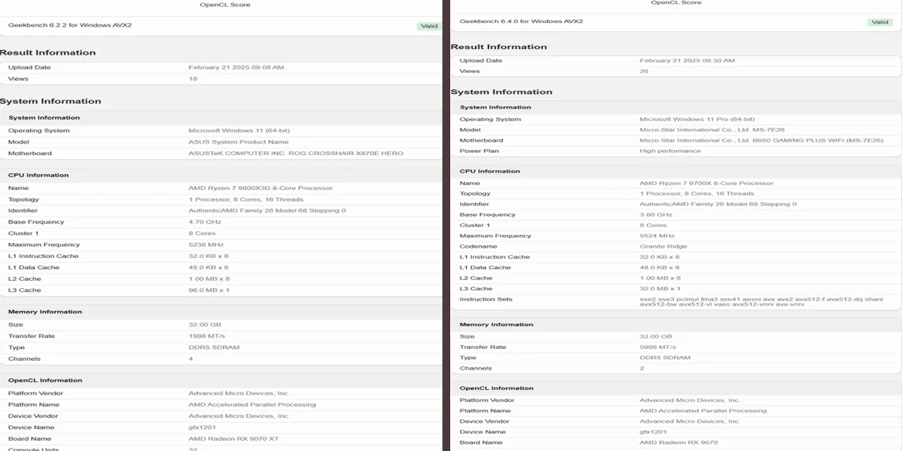Click "Microsoft Windows 11 (64-bit)" operating system value
902x451 pixels.
[x=239, y=131]
